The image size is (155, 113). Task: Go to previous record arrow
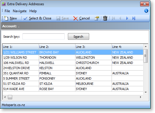click(120, 18)
